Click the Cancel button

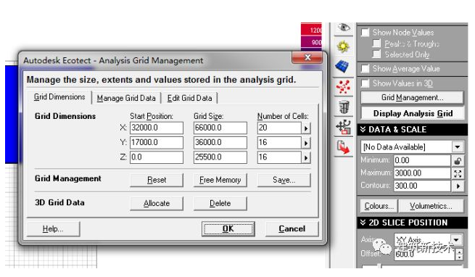292,229
